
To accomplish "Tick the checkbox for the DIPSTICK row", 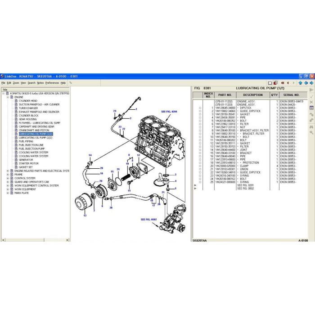I will [200, 108].
